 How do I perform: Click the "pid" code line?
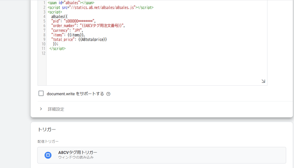(73, 21)
